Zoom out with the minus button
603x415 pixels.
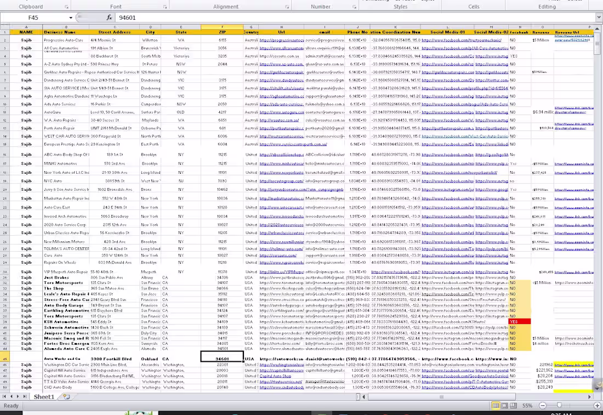(x=543, y=405)
